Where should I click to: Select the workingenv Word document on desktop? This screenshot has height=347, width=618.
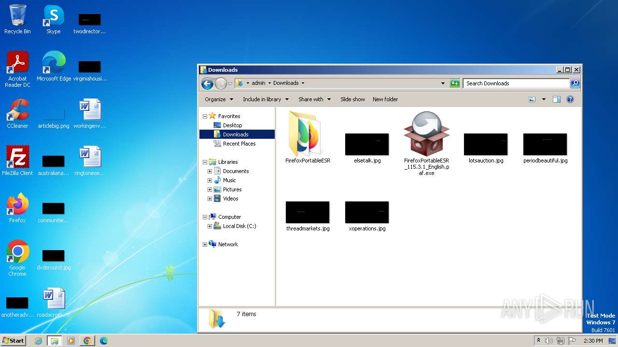pos(90,114)
